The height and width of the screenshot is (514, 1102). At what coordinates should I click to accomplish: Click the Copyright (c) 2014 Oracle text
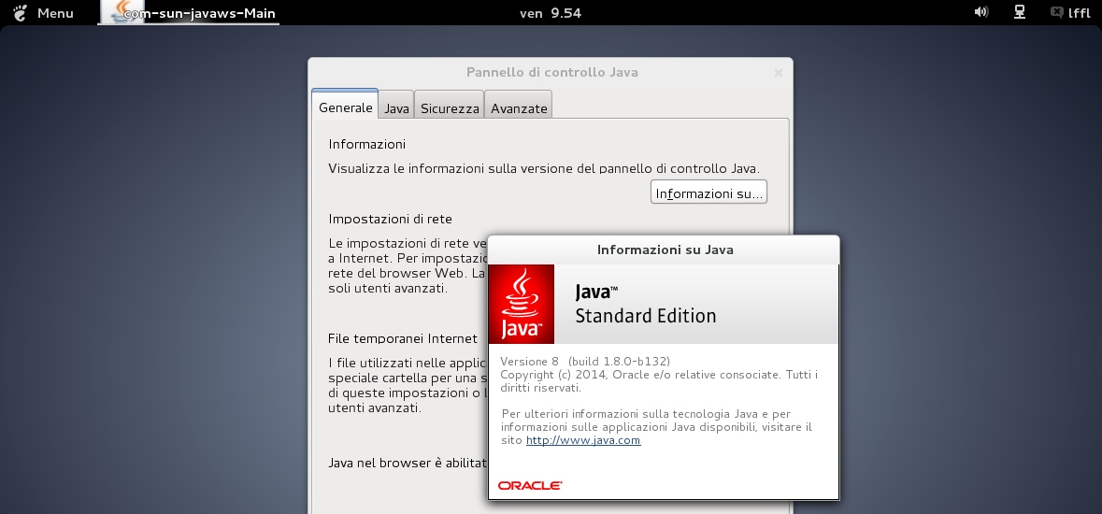tap(659, 381)
